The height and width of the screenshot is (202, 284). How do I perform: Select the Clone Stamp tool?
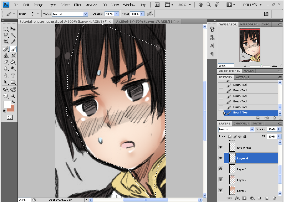click(x=6, y=55)
